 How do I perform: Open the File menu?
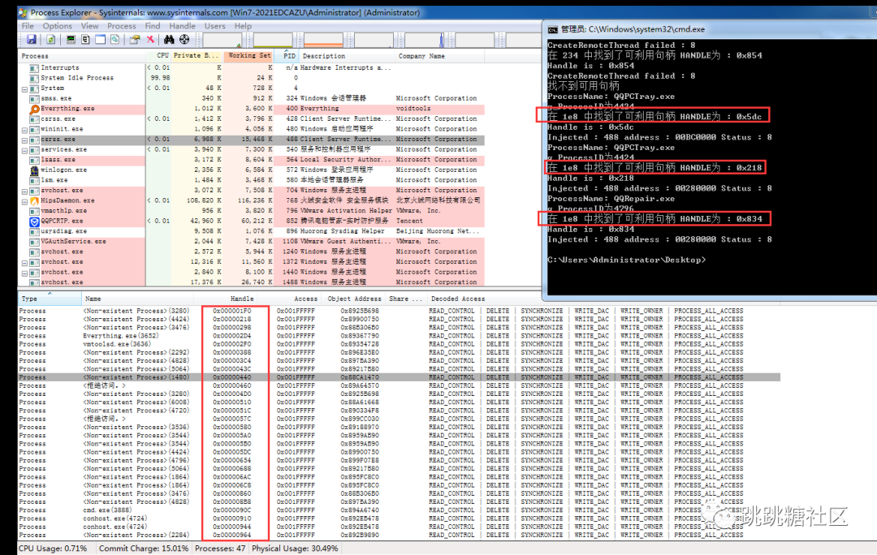[28, 26]
